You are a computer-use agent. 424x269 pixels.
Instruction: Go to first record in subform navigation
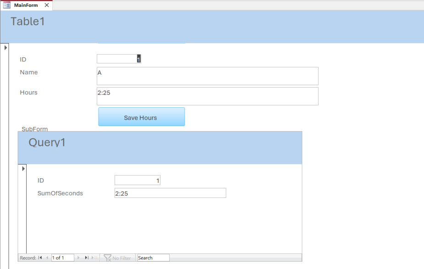point(40,258)
